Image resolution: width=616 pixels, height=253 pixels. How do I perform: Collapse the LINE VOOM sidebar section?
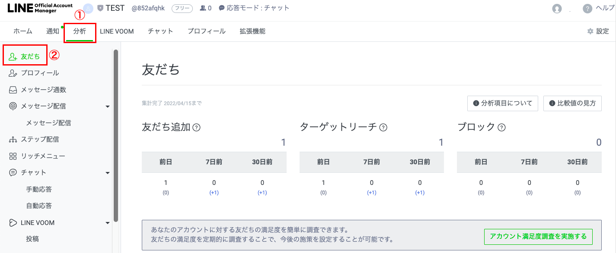(x=108, y=223)
